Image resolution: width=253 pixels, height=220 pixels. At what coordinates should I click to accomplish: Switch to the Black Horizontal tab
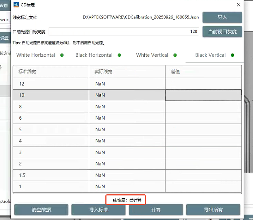point(94,55)
